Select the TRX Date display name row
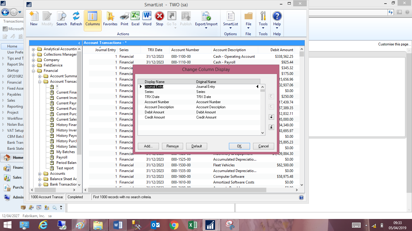The image size is (412, 231). (152, 97)
